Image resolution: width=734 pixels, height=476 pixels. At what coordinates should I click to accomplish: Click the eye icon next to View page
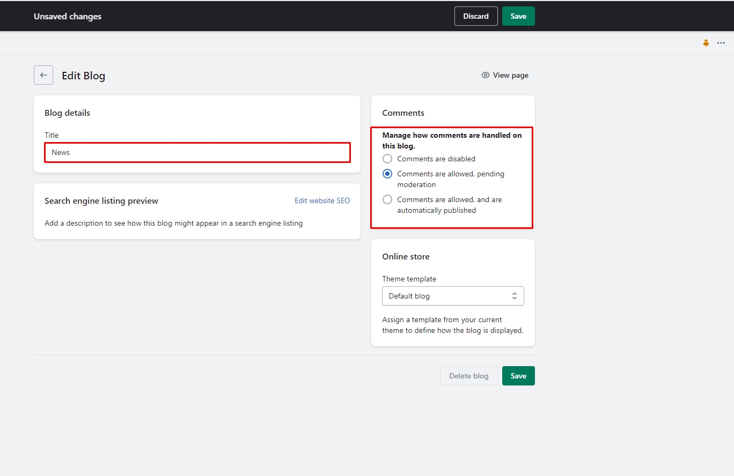pyautogui.click(x=486, y=75)
